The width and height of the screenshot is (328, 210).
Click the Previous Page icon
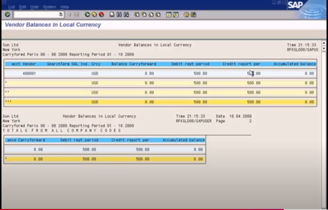[144, 15]
